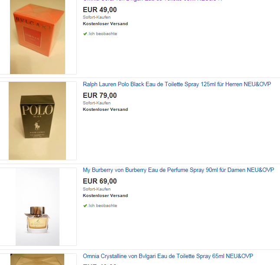Click the EUR 69,00 price
The image size is (280, 265).
[100, 181]
